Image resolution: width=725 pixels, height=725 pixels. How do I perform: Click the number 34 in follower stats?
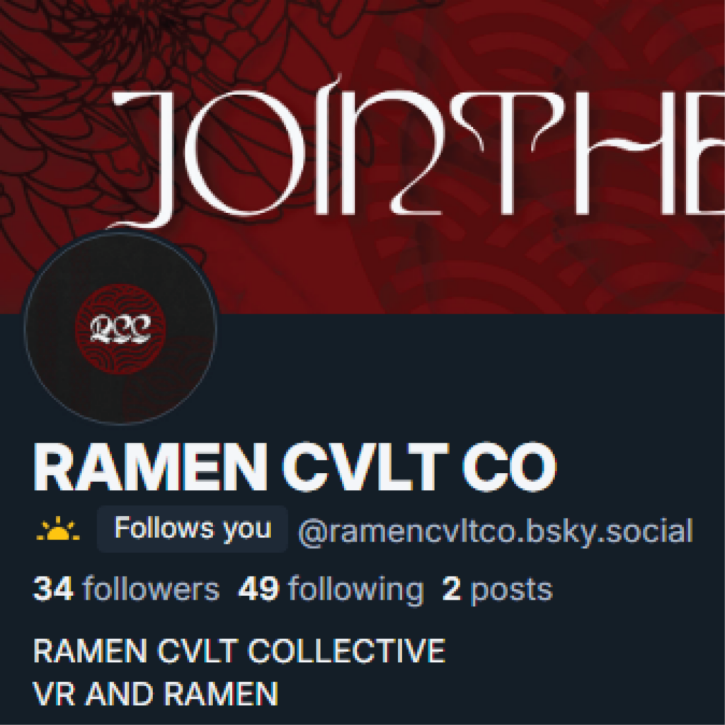53,588
